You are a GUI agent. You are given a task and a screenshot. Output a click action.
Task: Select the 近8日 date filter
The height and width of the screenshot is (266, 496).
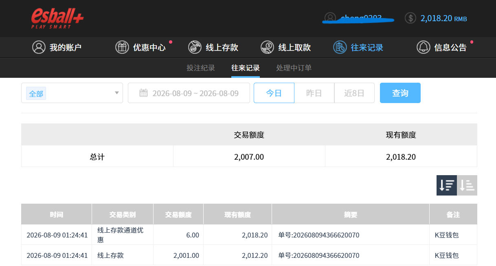(354, 93)
